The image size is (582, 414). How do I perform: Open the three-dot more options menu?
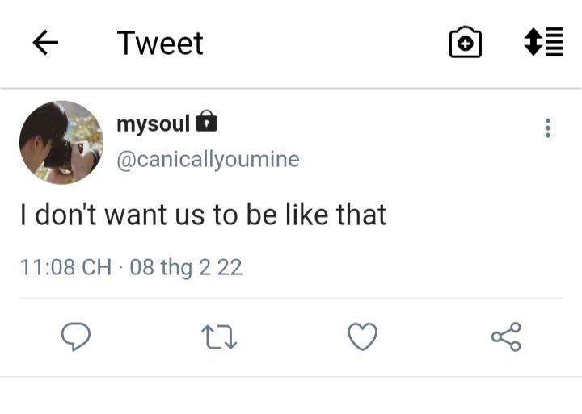click(x=548, y=128)
